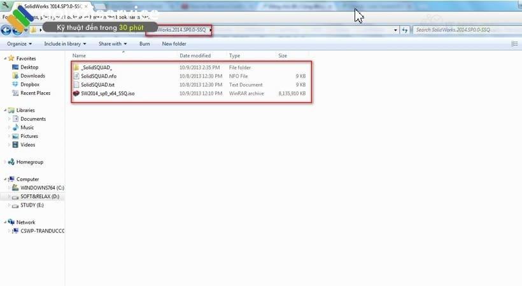Viewport: 522px width, 286px height.
Task: Collapse the Libraries tree section
Action: pyautogui.click(x=4, y=111)
